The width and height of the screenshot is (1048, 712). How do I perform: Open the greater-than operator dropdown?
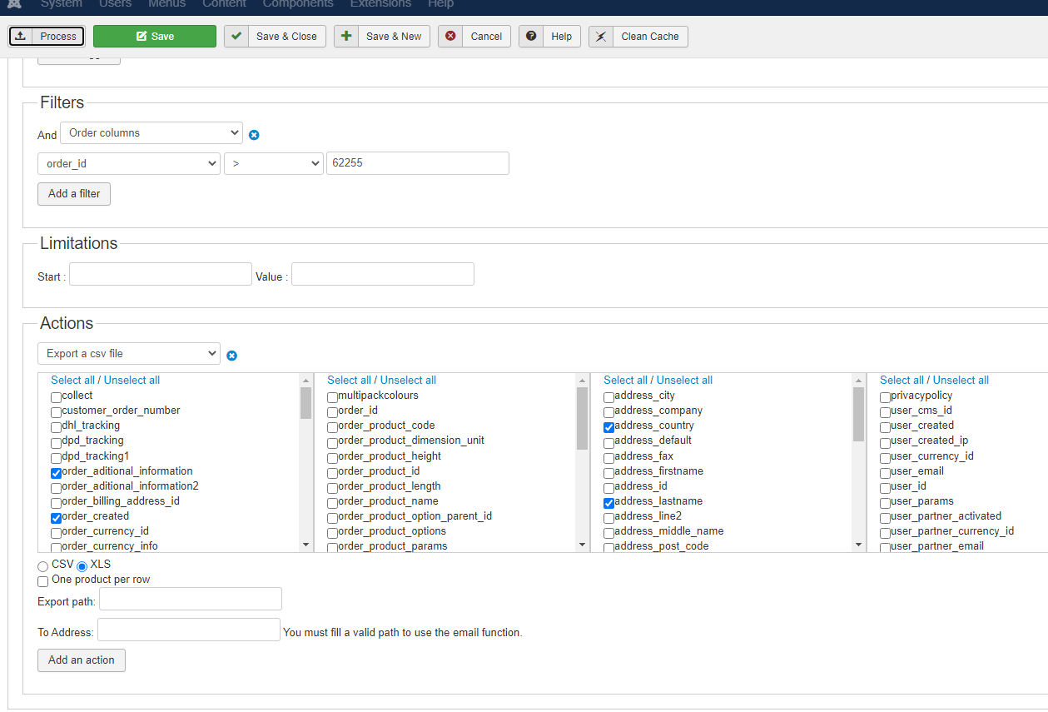pyautogui.click(x=274, y=163)
